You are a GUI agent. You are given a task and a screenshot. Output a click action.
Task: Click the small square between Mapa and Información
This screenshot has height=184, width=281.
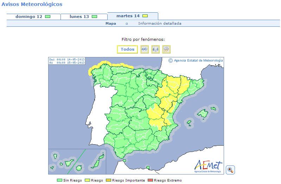tap(127, 24)
